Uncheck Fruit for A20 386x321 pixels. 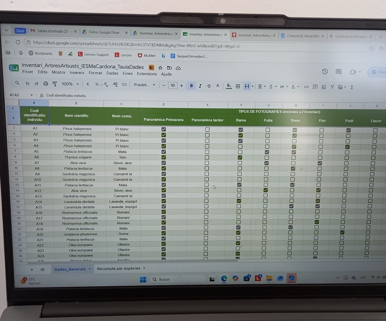click(x=342, y=232)
